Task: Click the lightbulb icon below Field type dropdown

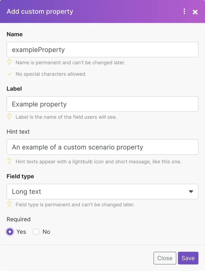Action: (x=9, y=204)
